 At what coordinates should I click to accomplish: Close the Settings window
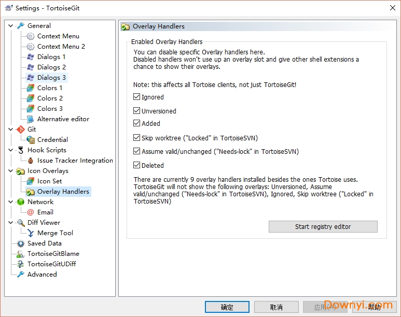pos(393,8)
